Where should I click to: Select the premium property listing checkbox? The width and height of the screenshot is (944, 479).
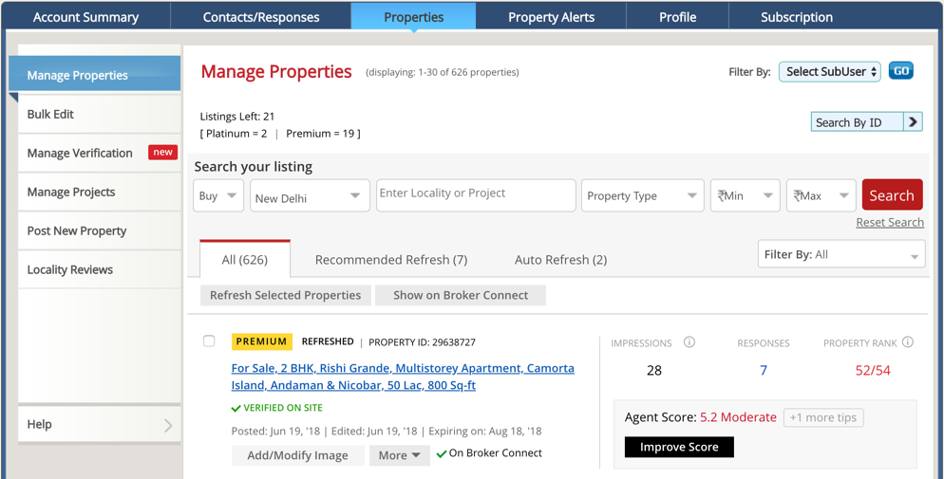(x=209, y=341)
